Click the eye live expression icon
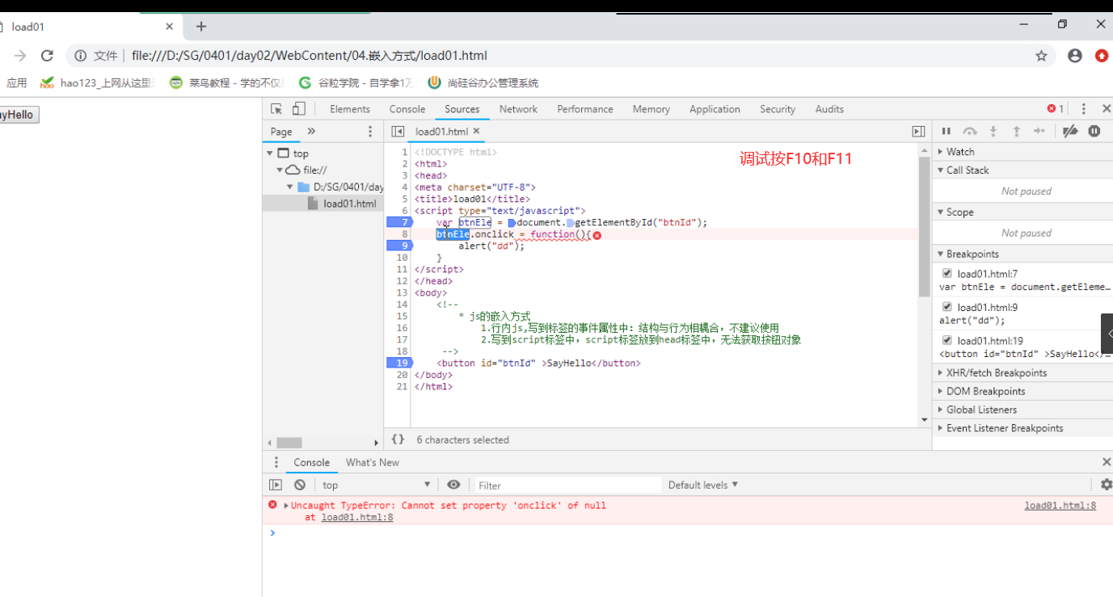This screenshot has width=1113, height=597. pyautogui.click(x=453, y=485)
